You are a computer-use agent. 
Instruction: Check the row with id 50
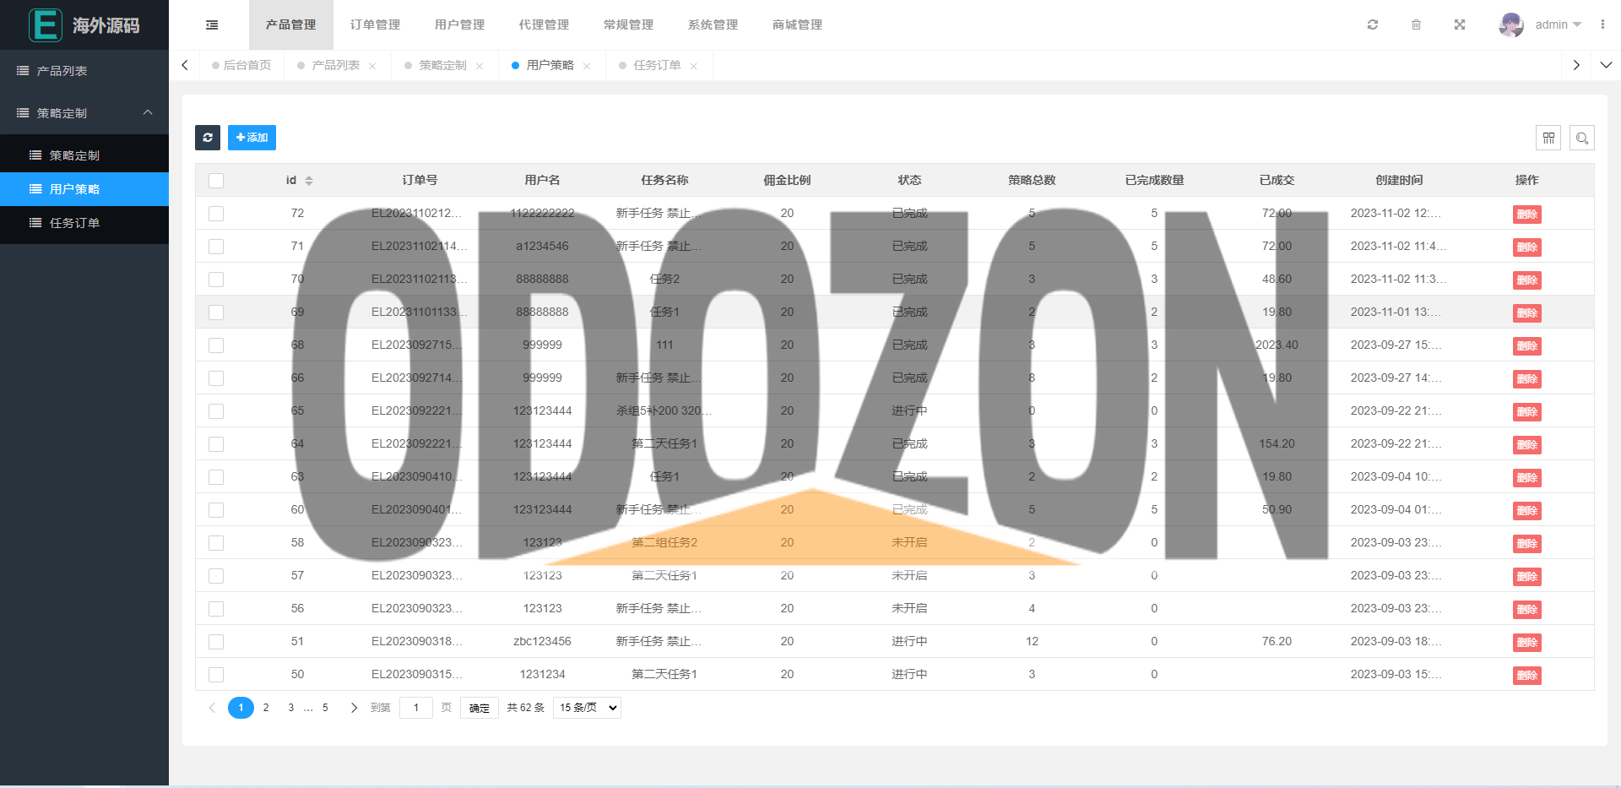(x=216, y=675)
